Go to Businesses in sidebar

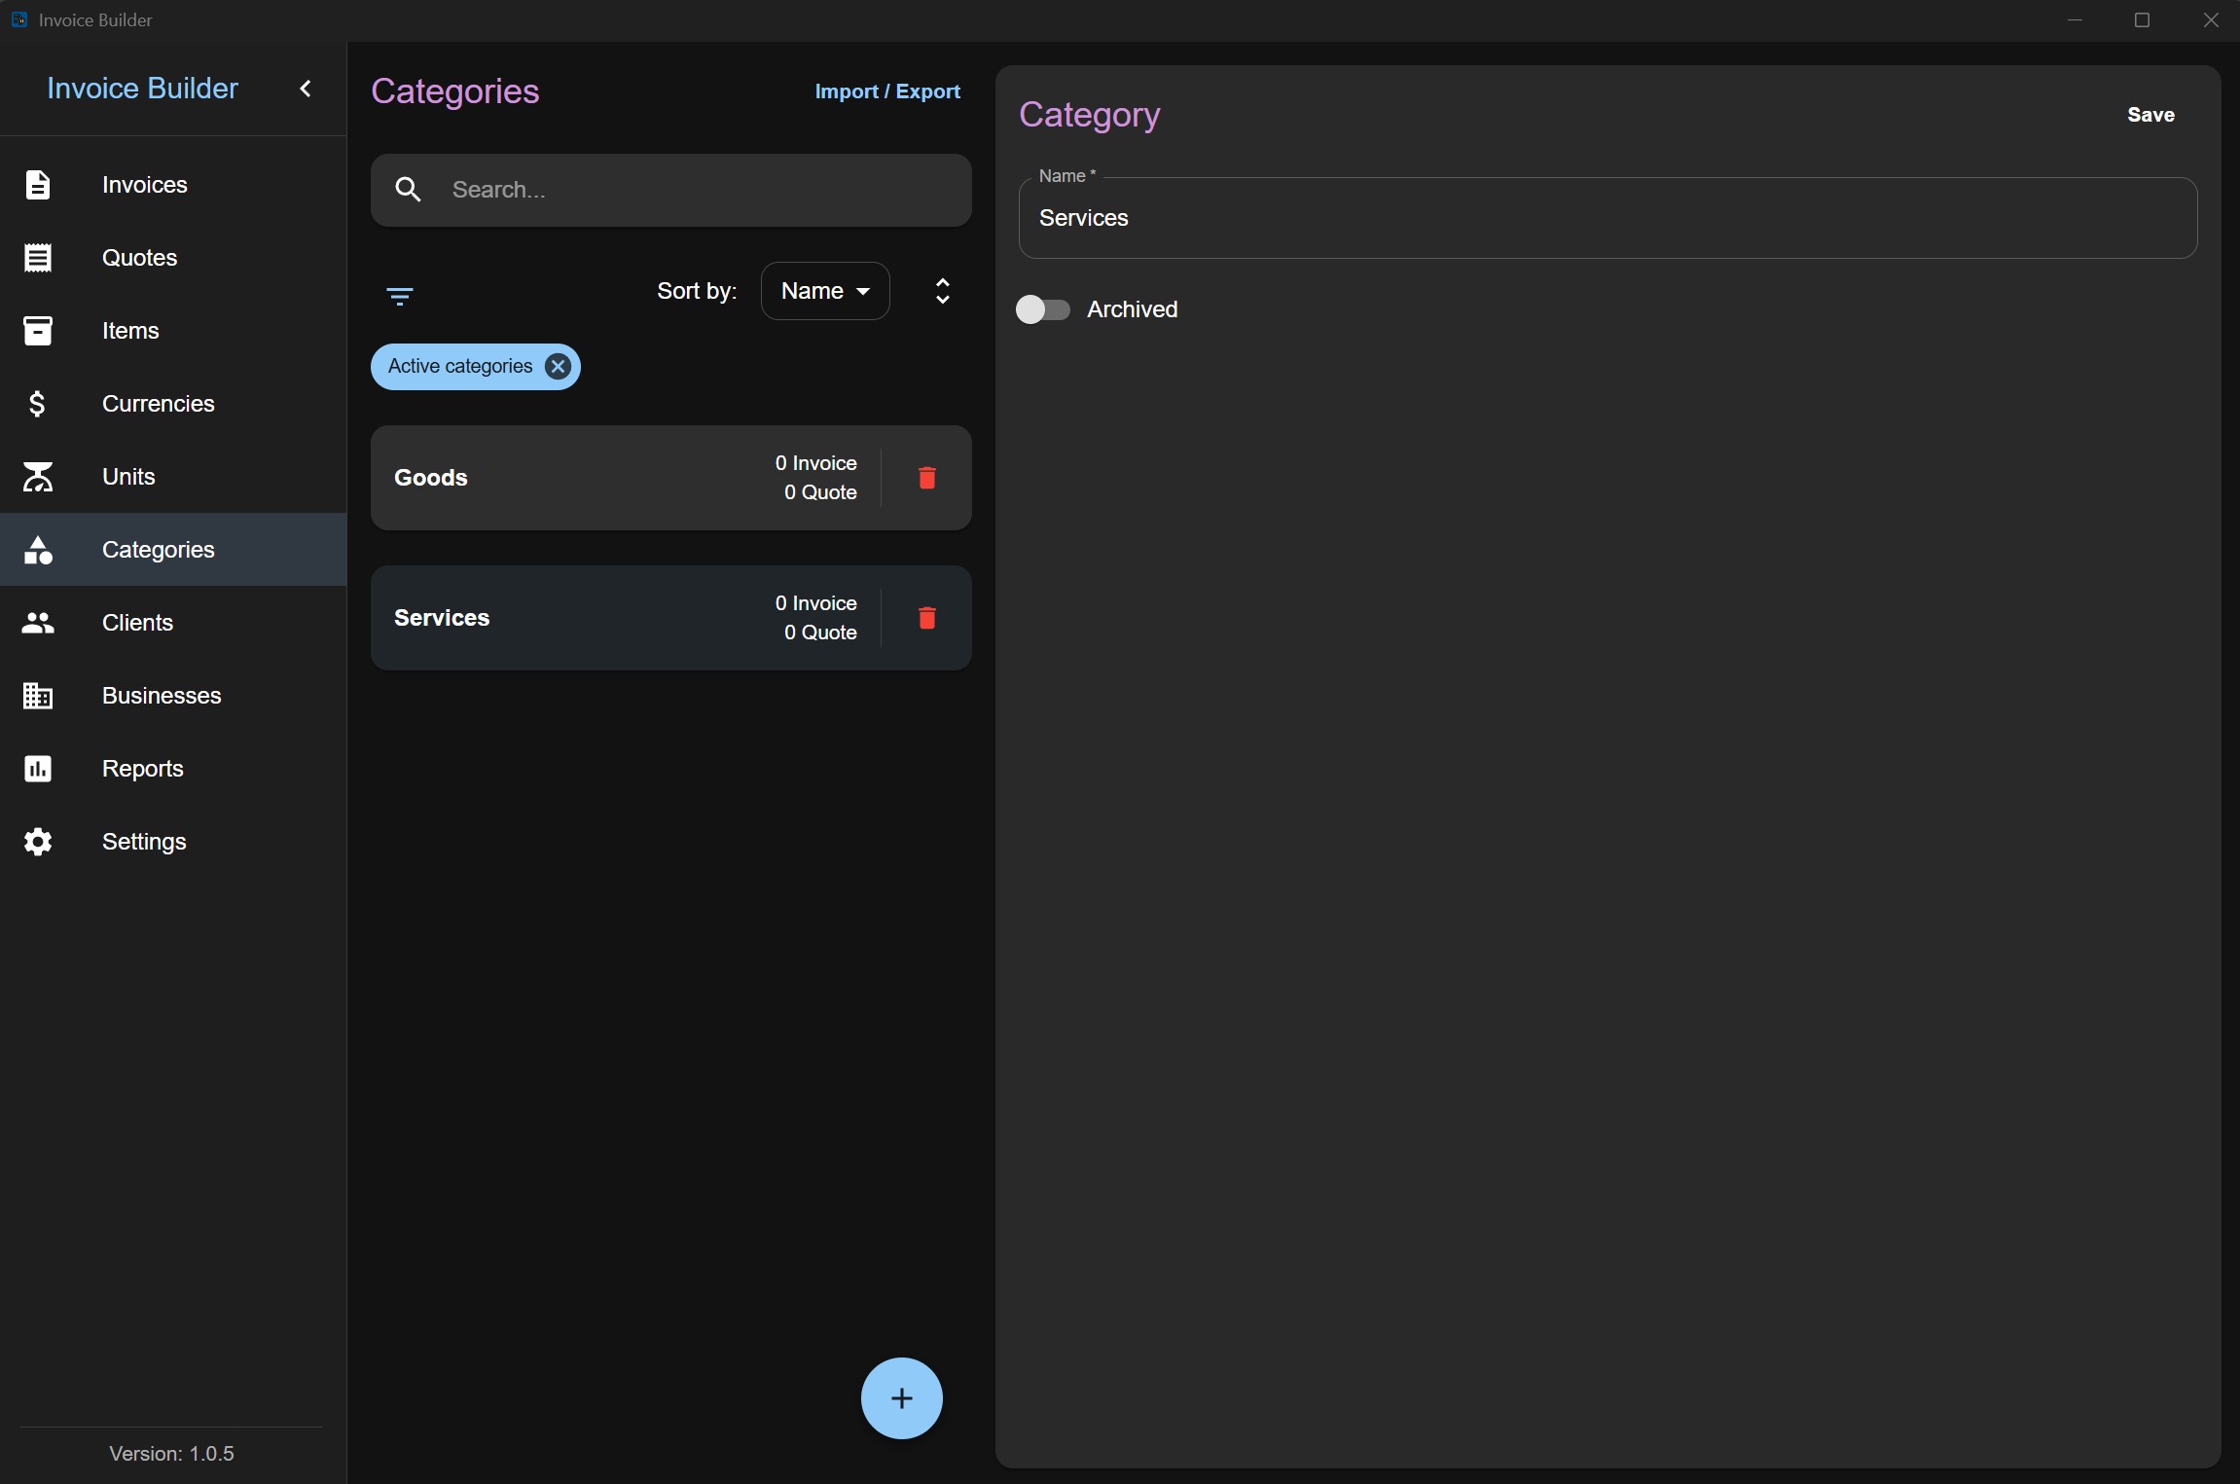pyautogui.click(x=173, y=695)
